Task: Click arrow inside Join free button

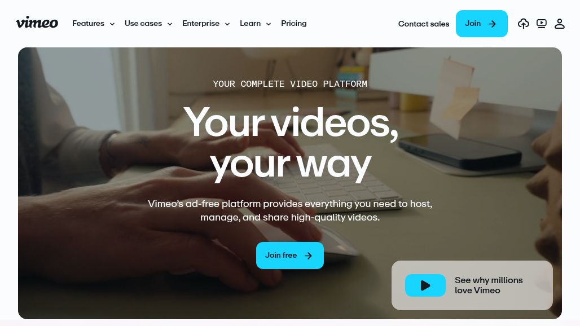Action: [308, 255]
